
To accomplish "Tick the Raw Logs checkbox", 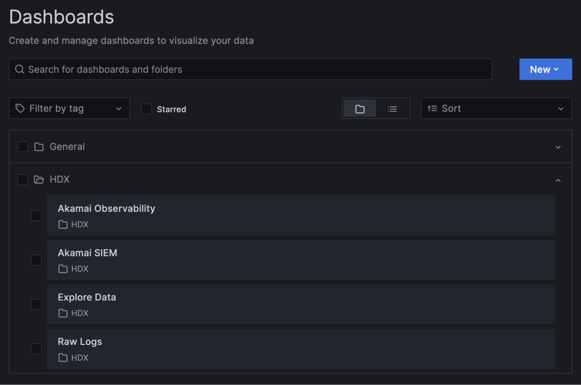I will coord(36,349).
